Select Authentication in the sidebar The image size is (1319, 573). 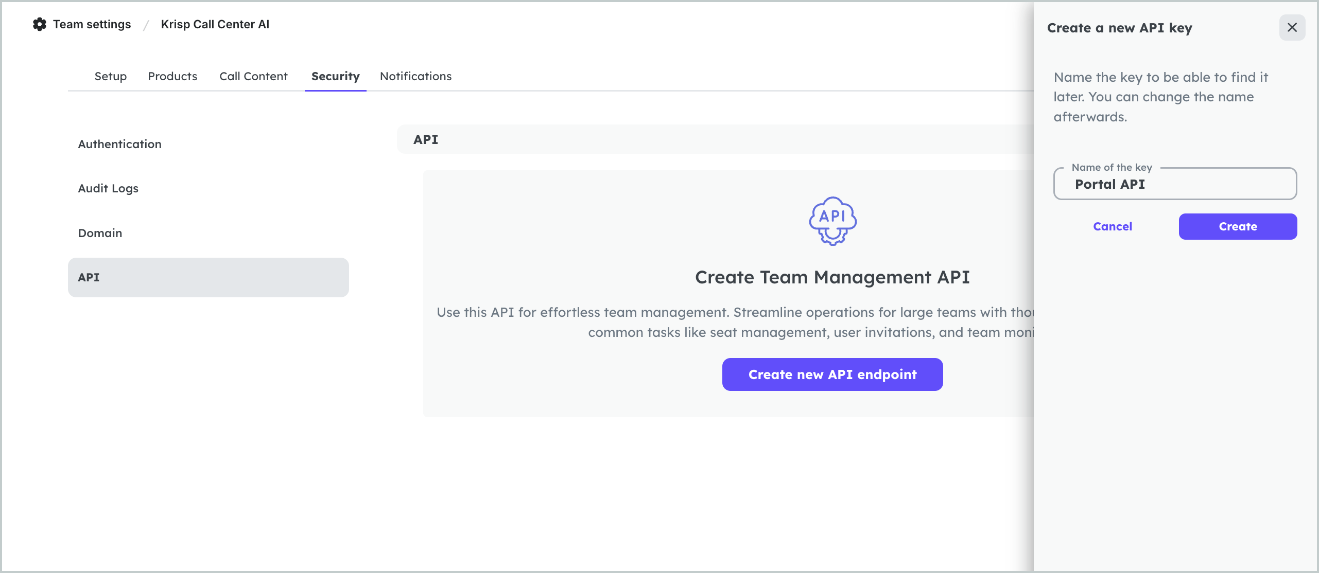119,144
